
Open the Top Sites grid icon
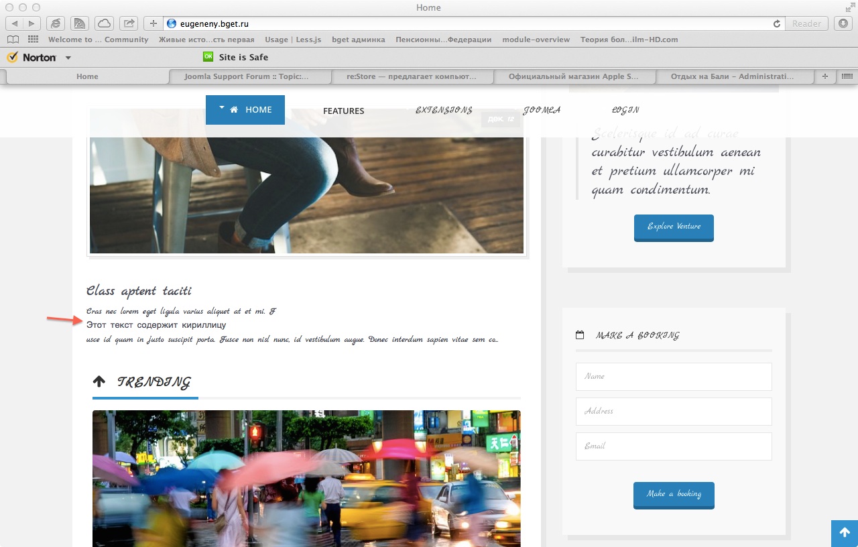33,40
